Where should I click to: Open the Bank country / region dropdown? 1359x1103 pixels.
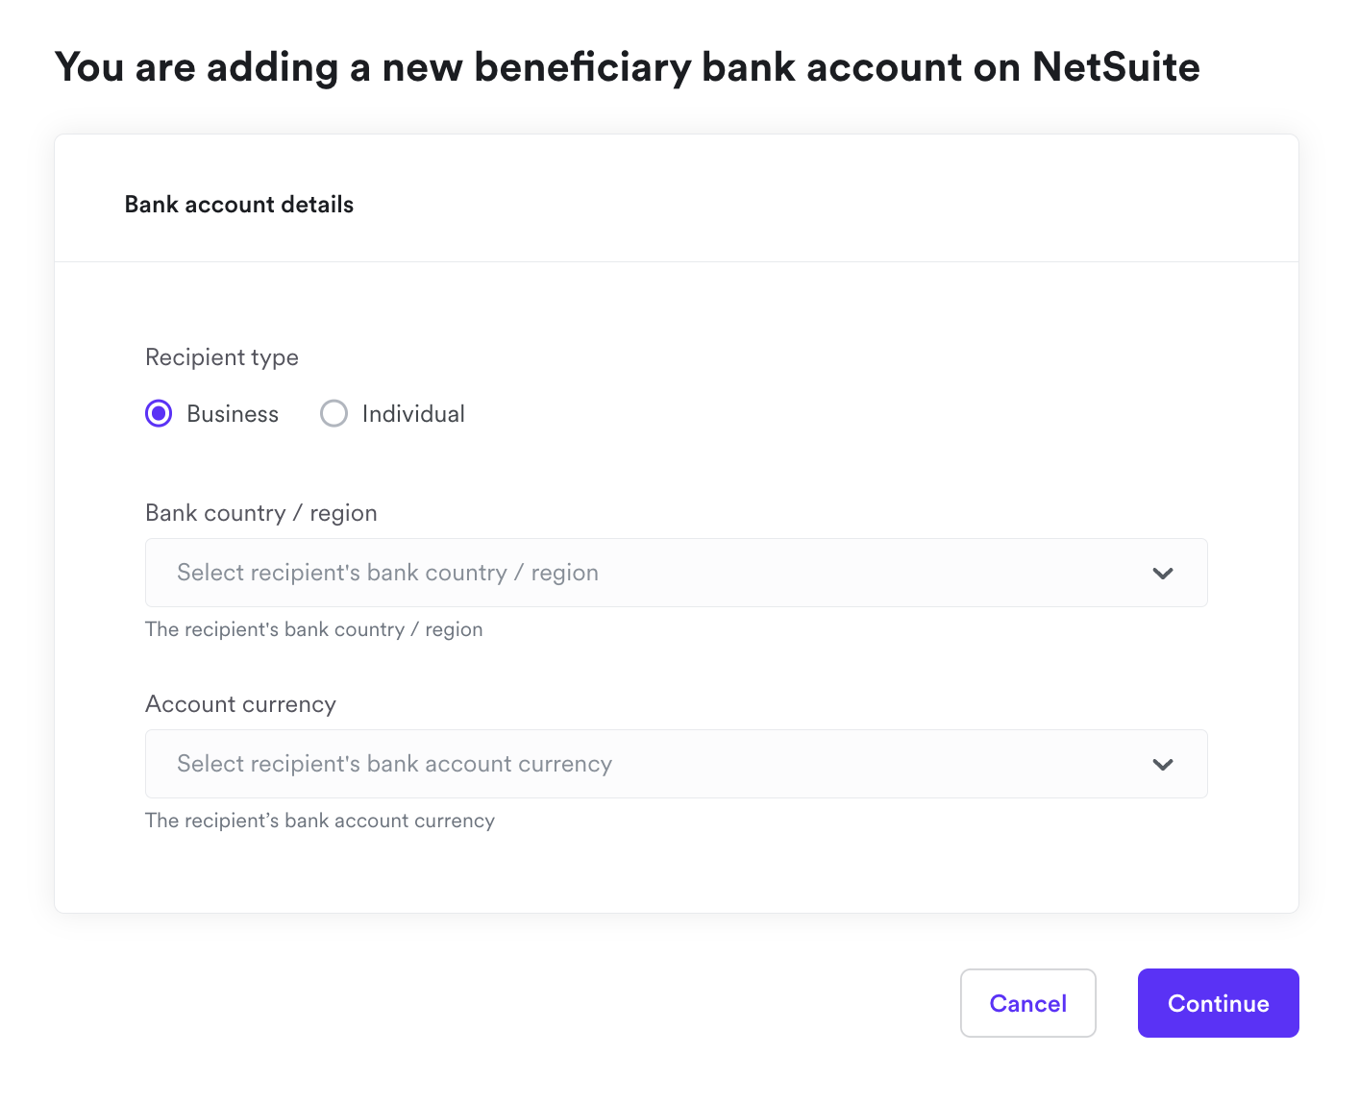tap(676, 573)
